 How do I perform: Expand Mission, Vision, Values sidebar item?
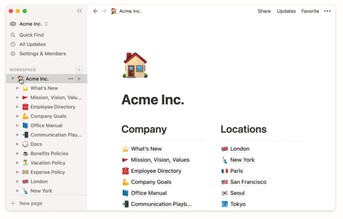[x=17, y=98]
